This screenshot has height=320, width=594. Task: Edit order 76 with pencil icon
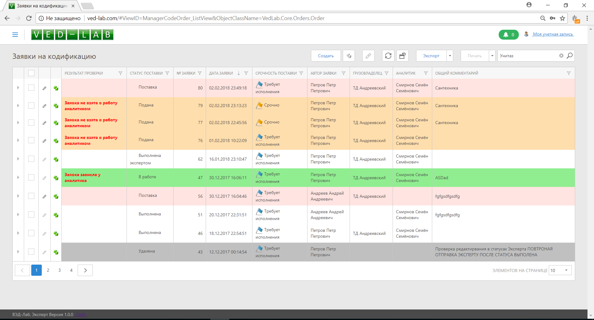tap(45, 141)
